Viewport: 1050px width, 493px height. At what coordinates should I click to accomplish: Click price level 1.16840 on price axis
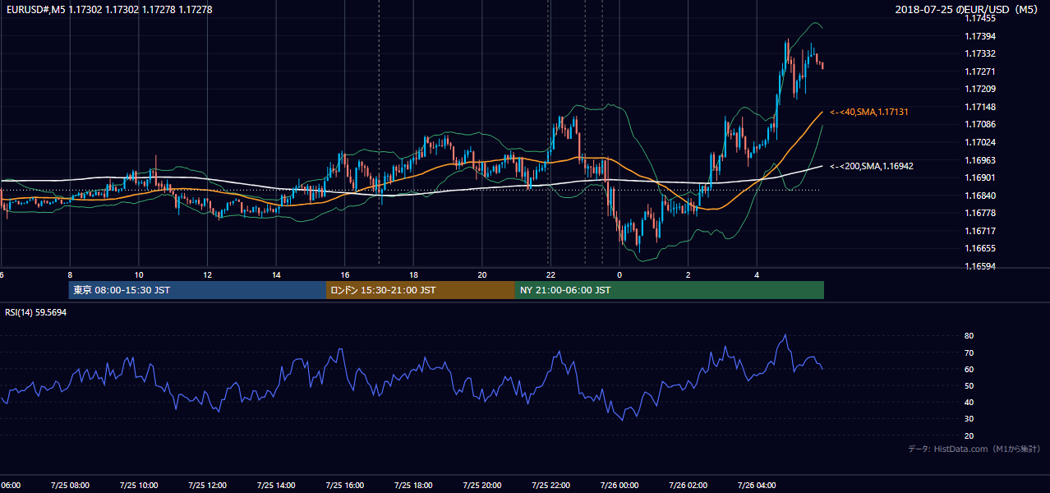tap(979, 196)
